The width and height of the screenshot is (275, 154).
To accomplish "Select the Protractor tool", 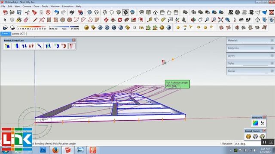I will click(163, 20).
